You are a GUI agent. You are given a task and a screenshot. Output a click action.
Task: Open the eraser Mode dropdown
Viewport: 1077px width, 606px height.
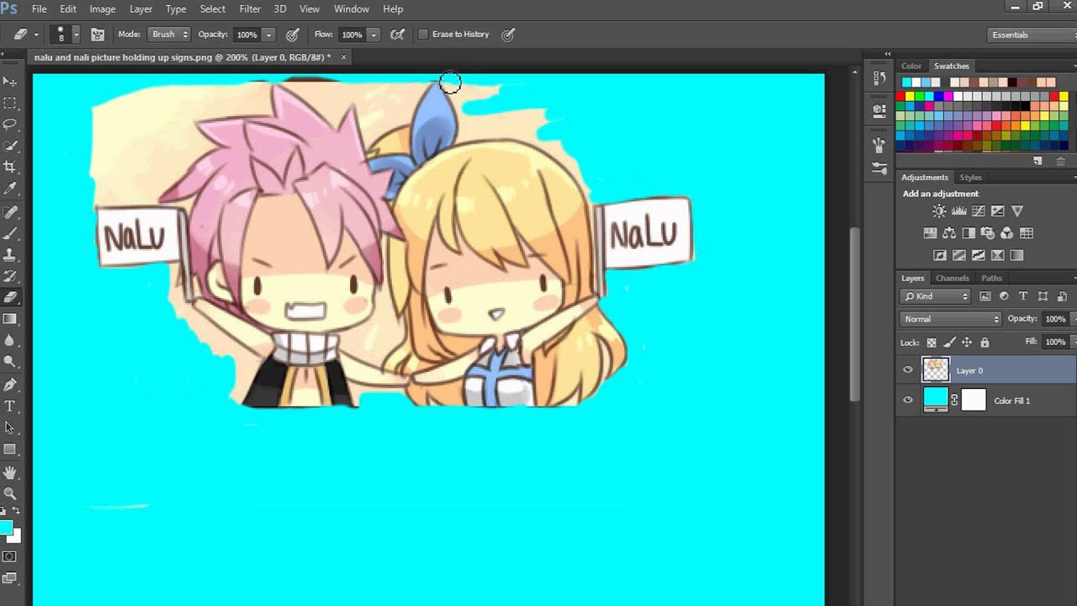169,35
